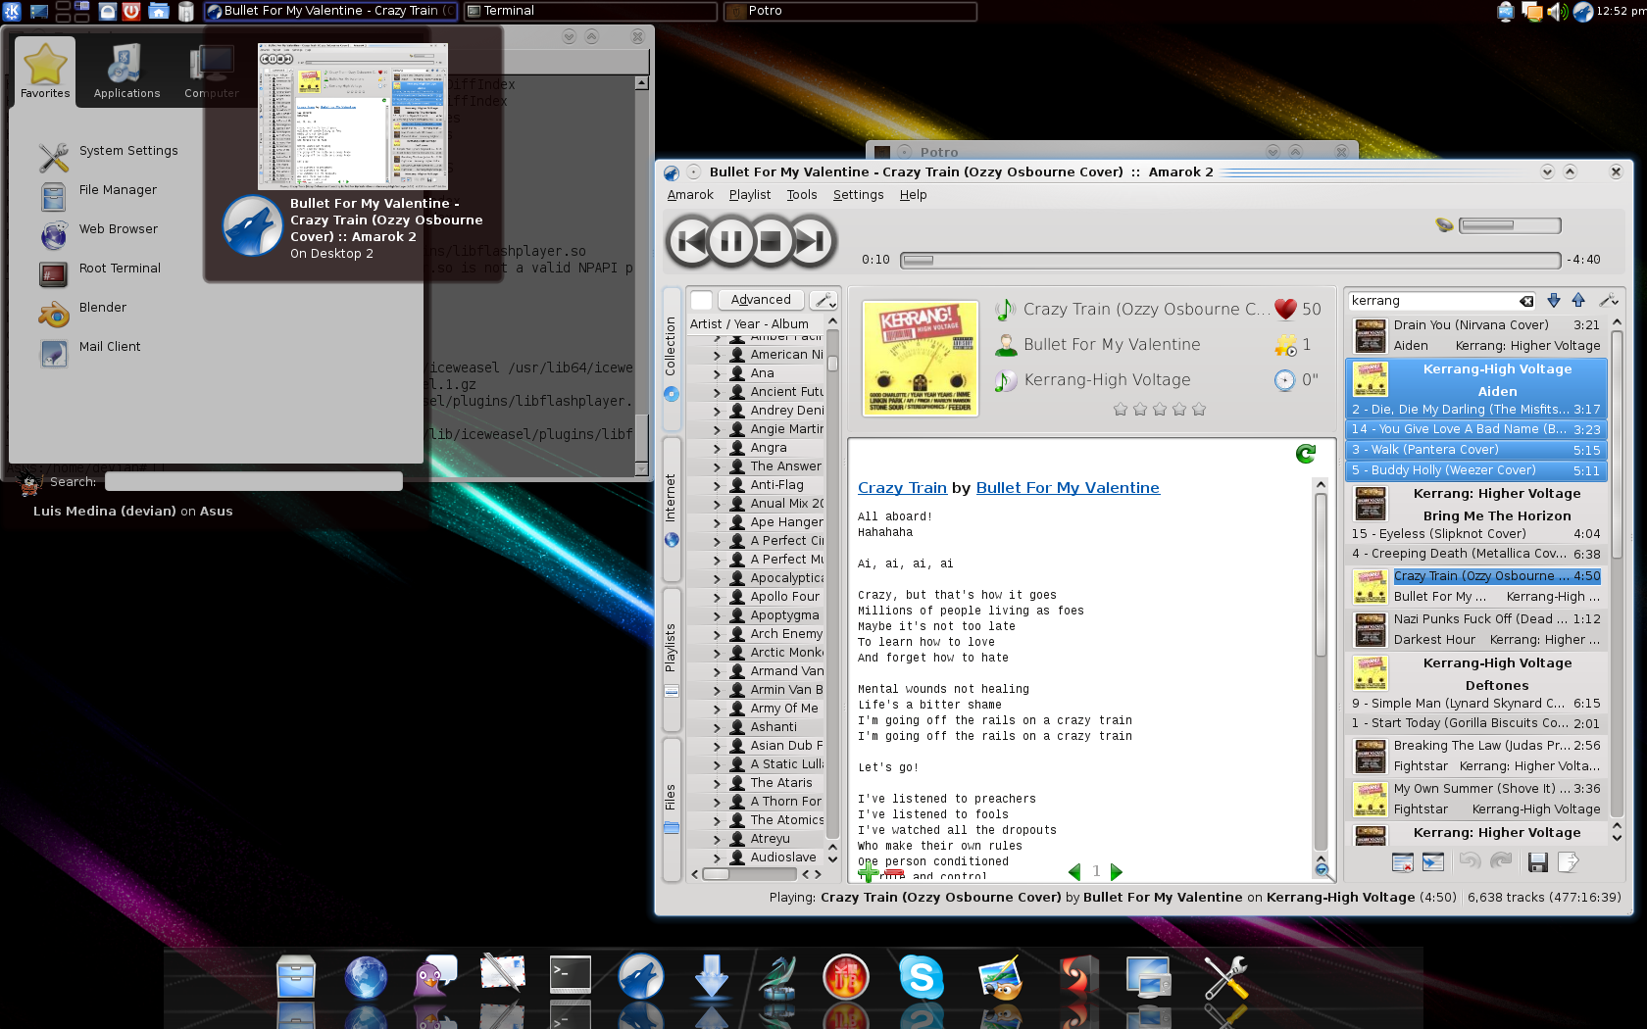
Task: Expand the Angra artist entry
Action: point(717,448)
